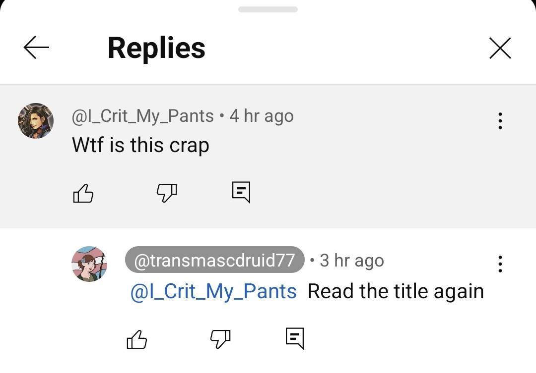Tap the "4 hr ago" timestamp
The height and width of the screenshot is (373, 536).
pos(262,116)
